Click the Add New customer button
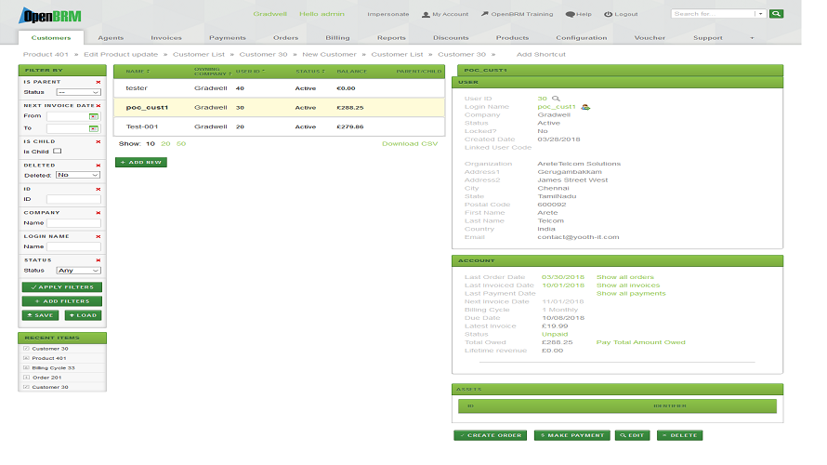Viewport: 827px width, 465px height. [x=141, y=163]
